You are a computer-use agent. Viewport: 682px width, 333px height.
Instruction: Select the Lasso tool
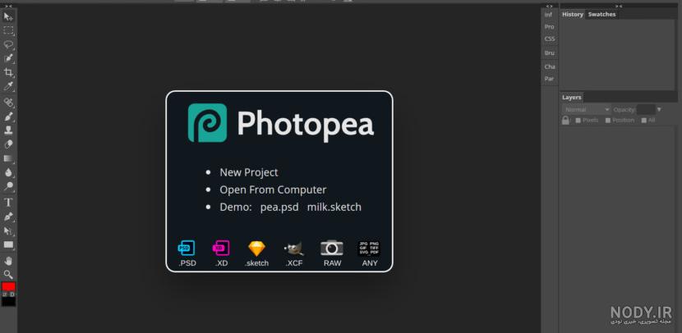click(8, 44)
